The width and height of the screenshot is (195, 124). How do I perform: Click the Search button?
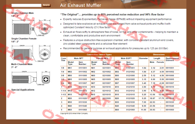[x=47, y=6]
